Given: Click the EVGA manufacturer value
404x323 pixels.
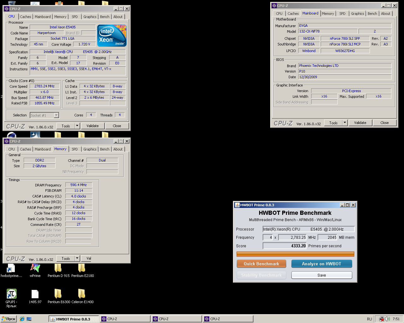Looking at the screenshot, I should point(345,26).
